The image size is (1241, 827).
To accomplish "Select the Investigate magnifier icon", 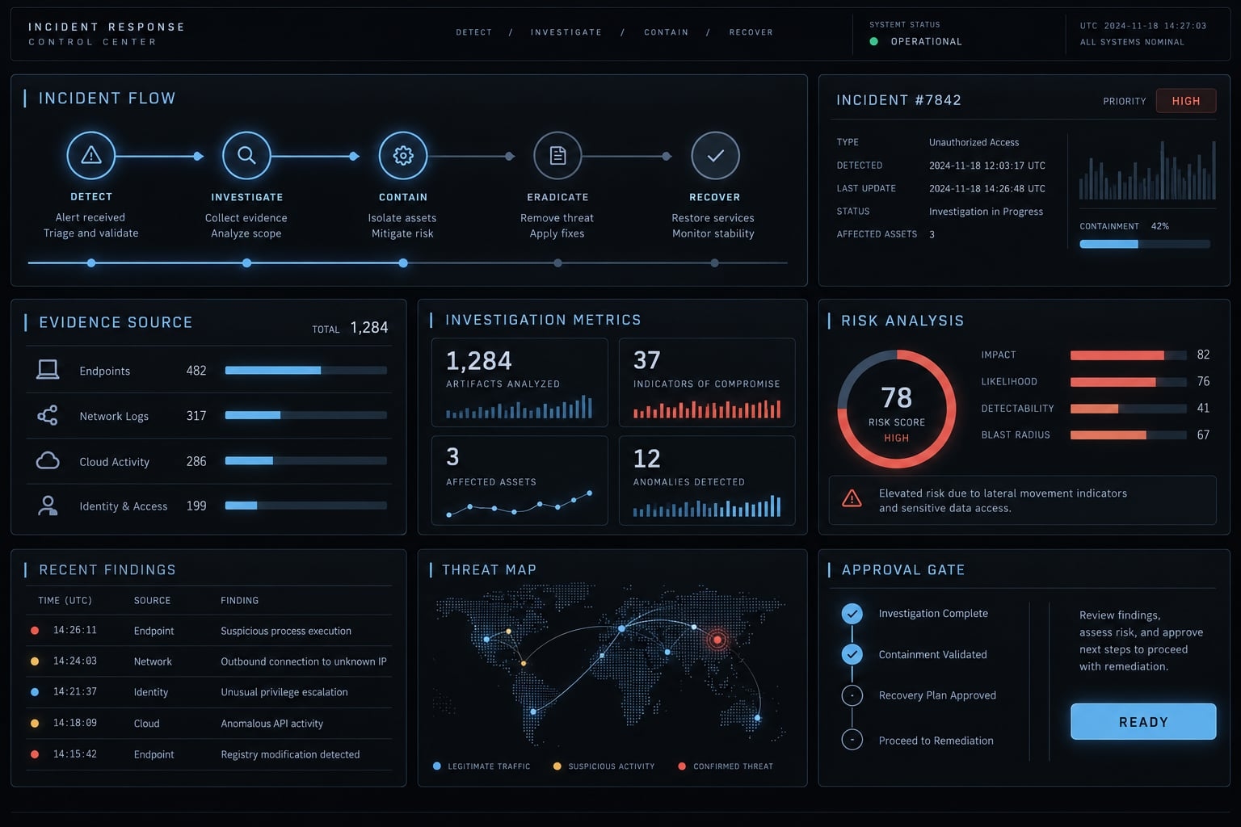I will click(x=246, y=155).
